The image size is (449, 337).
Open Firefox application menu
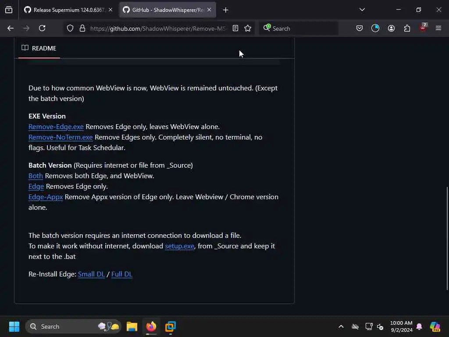point(438,29)
